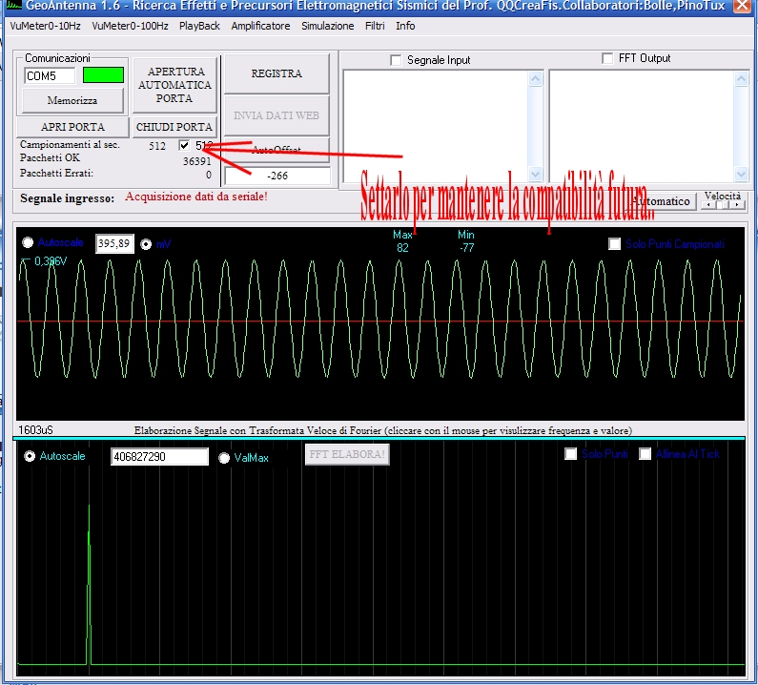Check Solo Punti Campionati option
Viewport: 758px width, 685px height.
615,244
